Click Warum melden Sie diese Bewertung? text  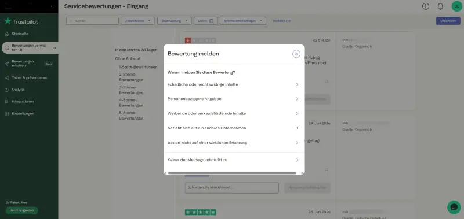(x=201, y=72)
